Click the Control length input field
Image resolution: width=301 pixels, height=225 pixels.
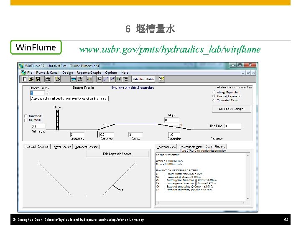[x=135, y=135]
